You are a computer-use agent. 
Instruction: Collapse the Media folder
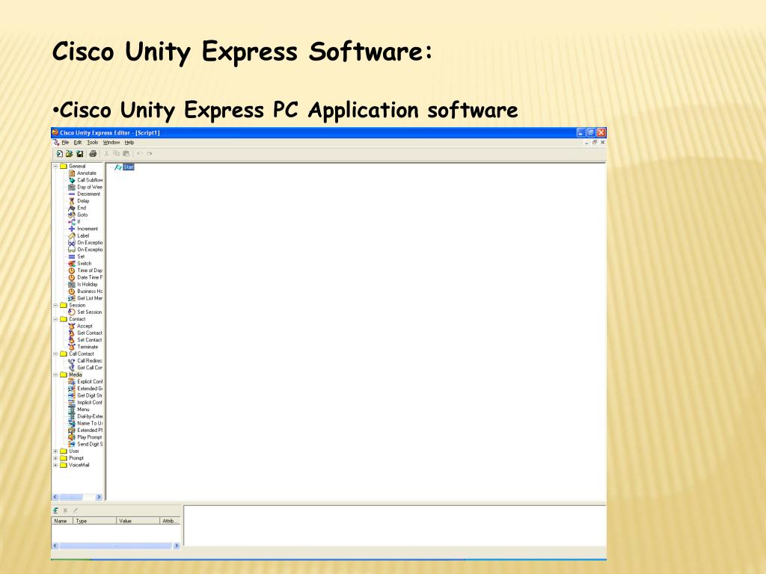point(55,375)
